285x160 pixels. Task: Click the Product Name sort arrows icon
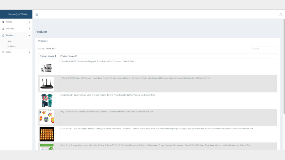click(x=76, y=56)
